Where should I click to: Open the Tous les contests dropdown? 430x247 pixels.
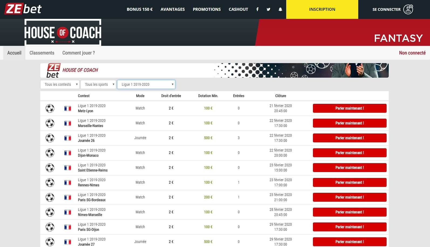pos(60,84)
